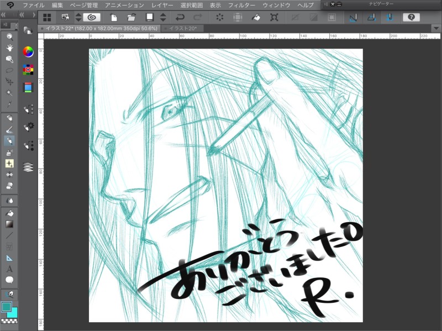This screenshot has height=331, width=442.
Task: Open the ヘルプ menu
Action: 306,5
